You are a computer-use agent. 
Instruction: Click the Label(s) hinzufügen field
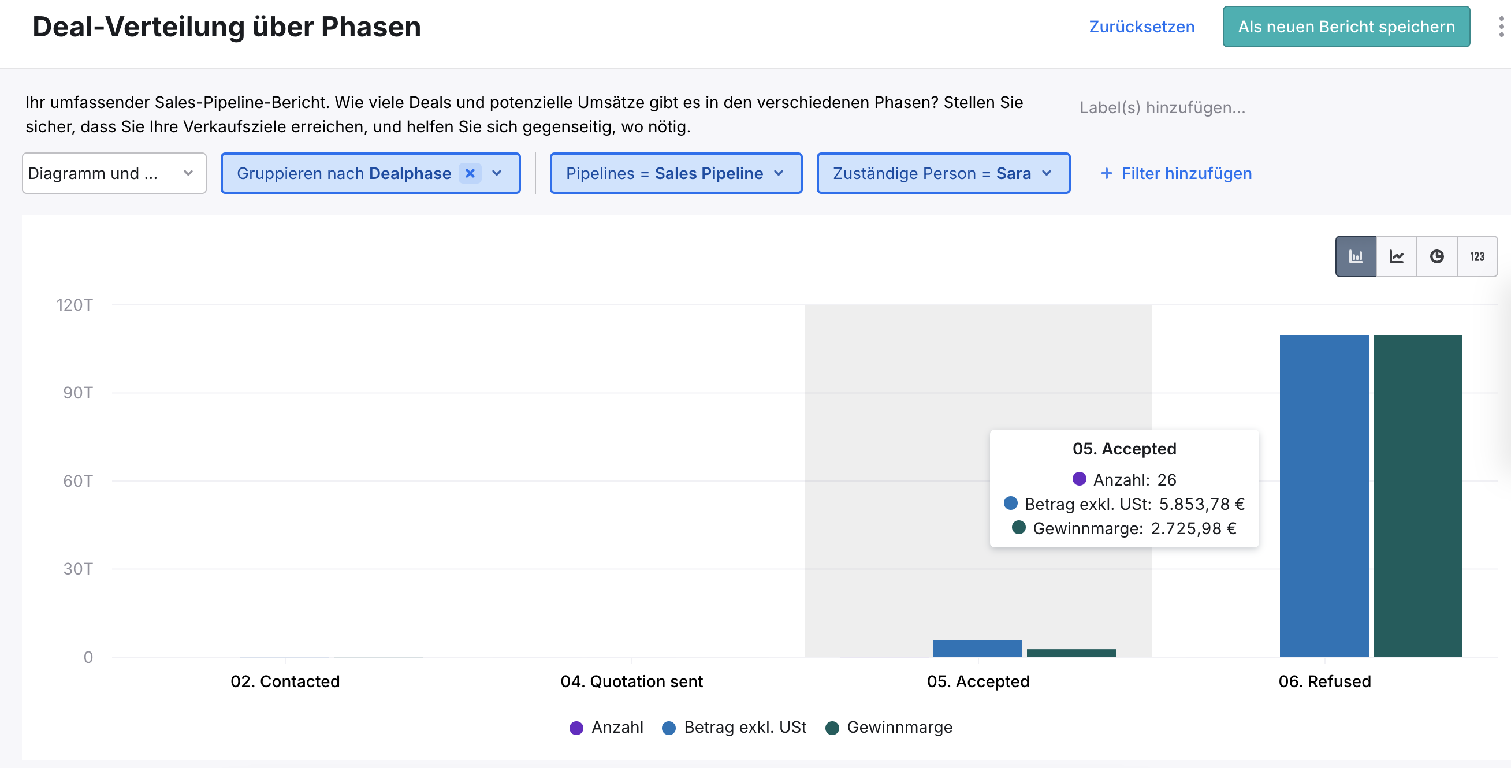1162,107
